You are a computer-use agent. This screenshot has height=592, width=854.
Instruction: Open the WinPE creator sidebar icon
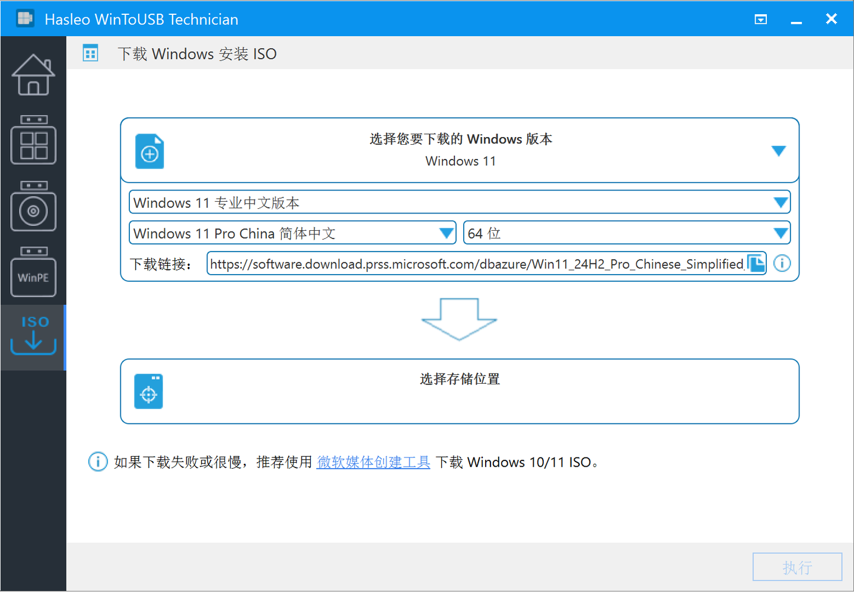[x=33, y=272]
